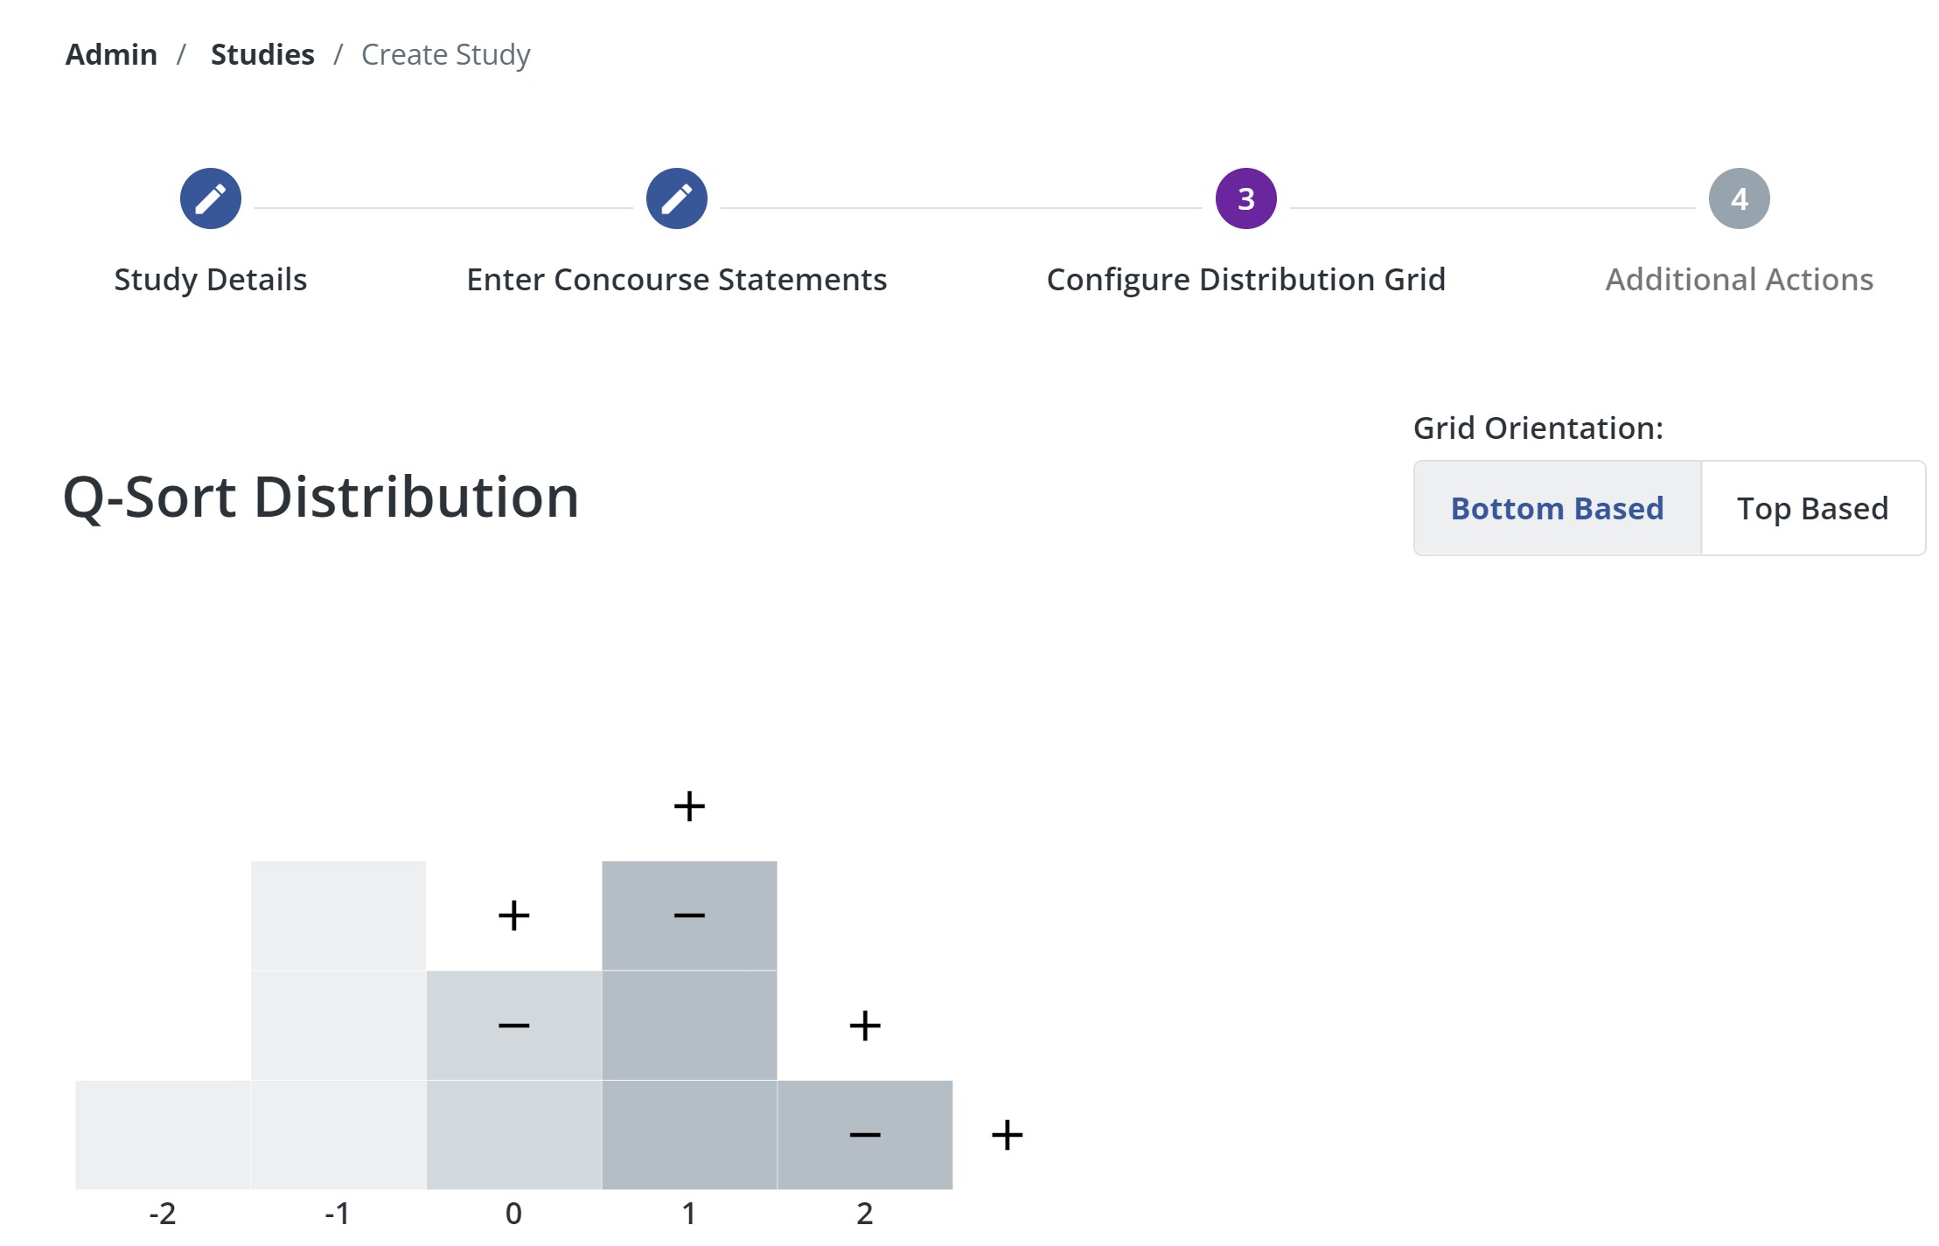Click the pencil icon on Study Details step
Screen dimensions: 1939x1246
point(211,198)
